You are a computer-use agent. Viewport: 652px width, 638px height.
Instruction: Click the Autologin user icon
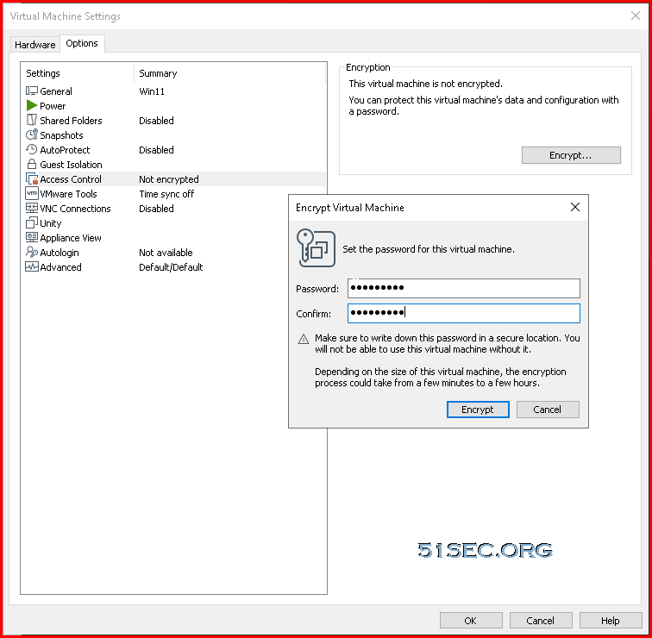[32, 252]
